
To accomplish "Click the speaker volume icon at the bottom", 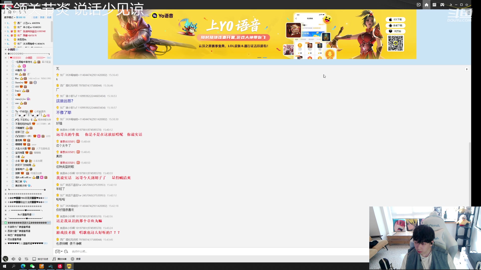I will (13, 259).
